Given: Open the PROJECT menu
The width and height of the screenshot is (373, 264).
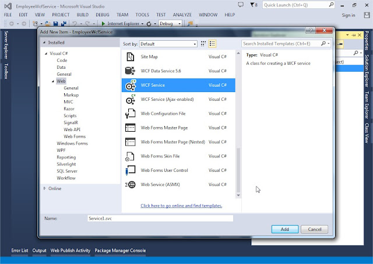Looking at the screenshot, I should [61, 15].
